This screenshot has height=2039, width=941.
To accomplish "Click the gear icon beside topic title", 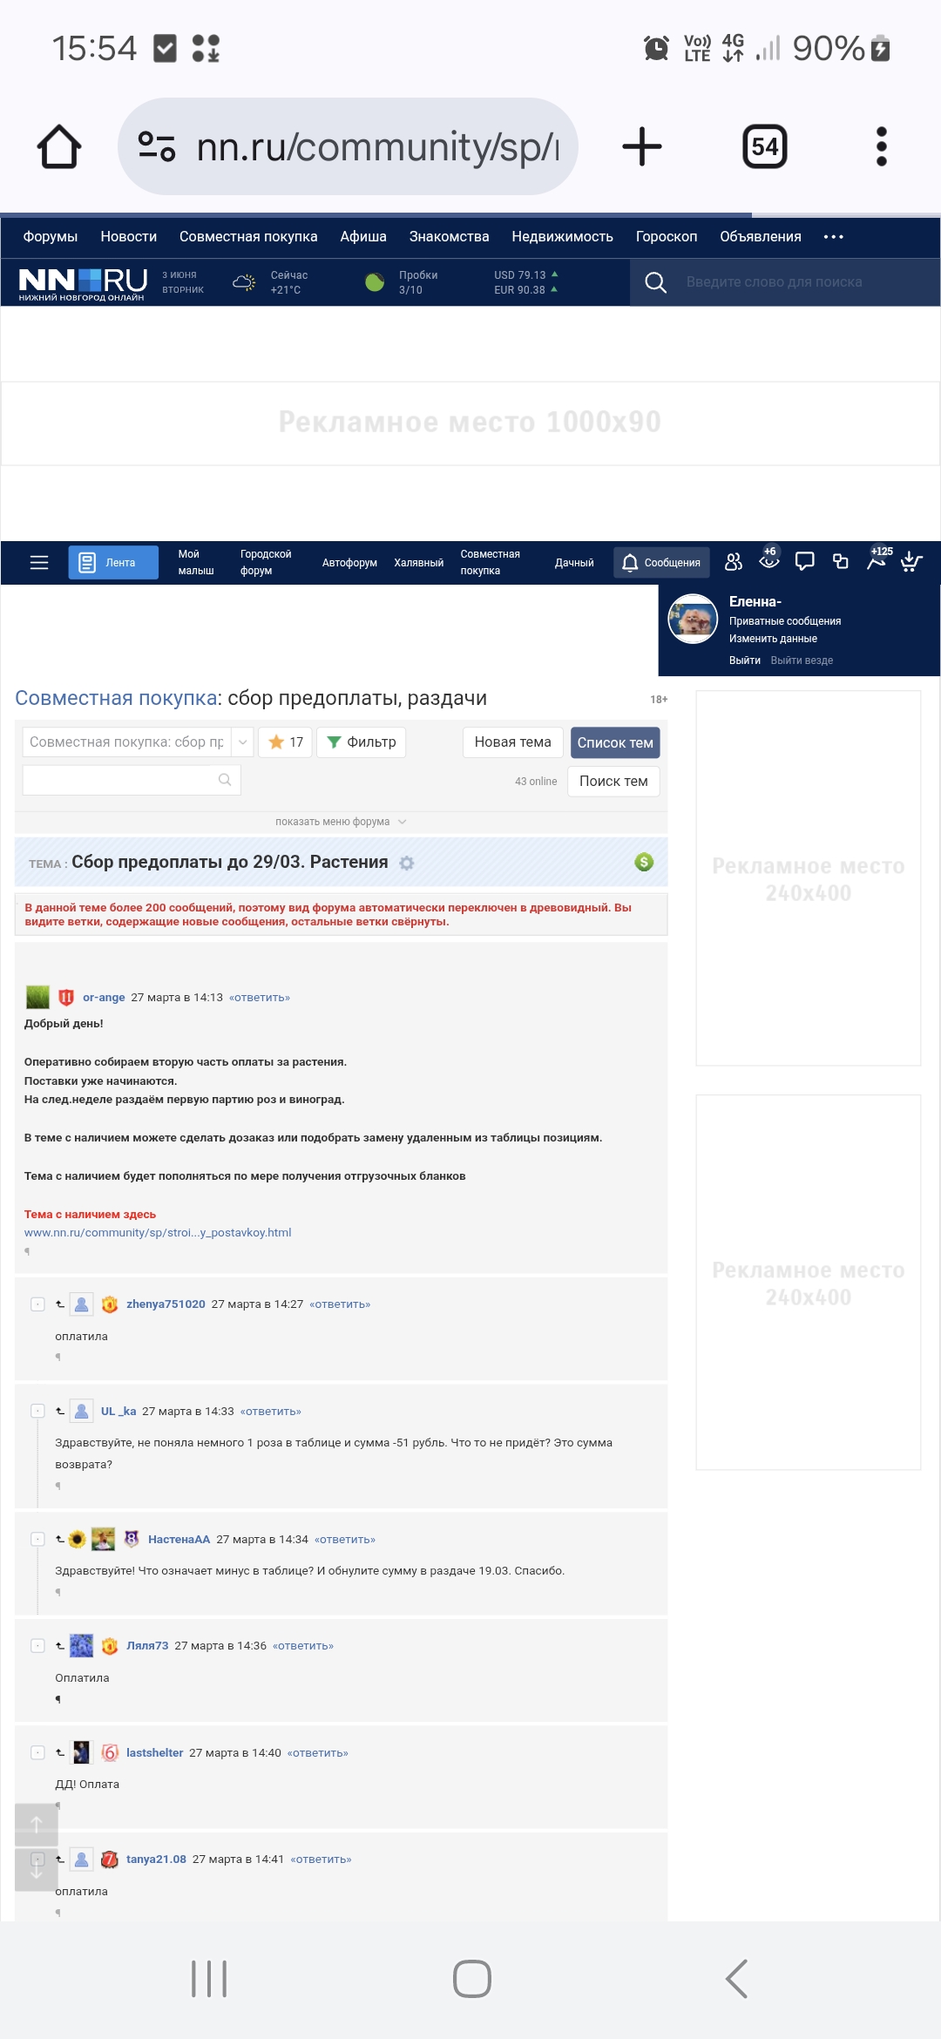I will (407, 863).
